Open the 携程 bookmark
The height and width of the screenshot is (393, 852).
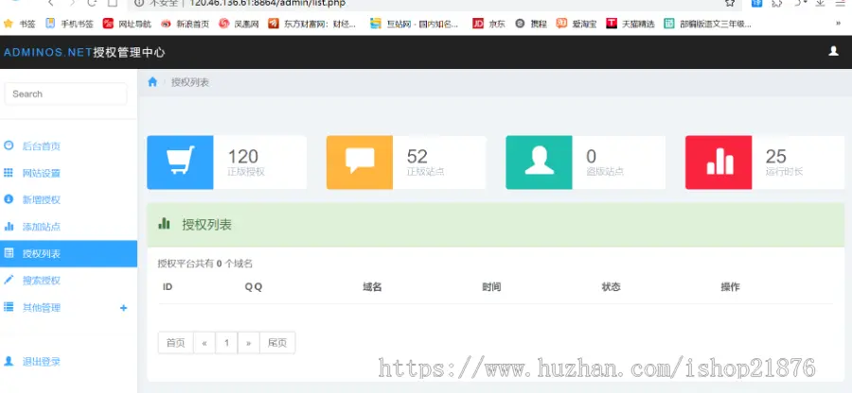click(531, 24)
